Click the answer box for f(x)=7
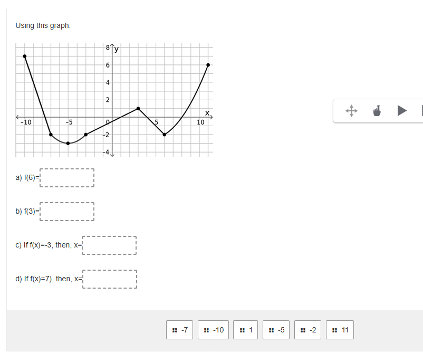This screenshot has width=423, height=362. click(x=109, y=279)
